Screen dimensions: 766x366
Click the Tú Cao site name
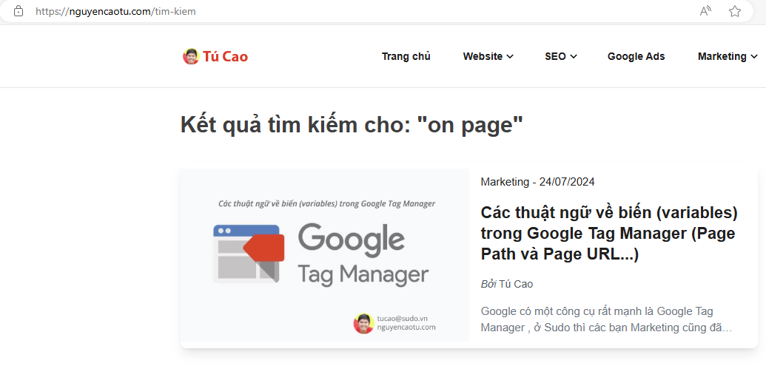click(x=225, y=57)
